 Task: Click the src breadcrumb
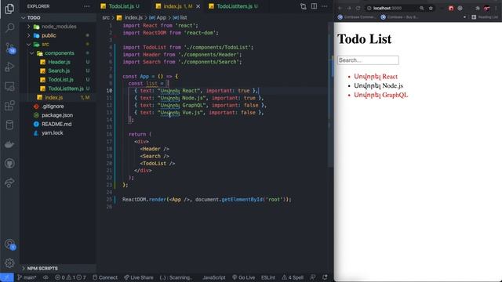click(x=106, y=17)
